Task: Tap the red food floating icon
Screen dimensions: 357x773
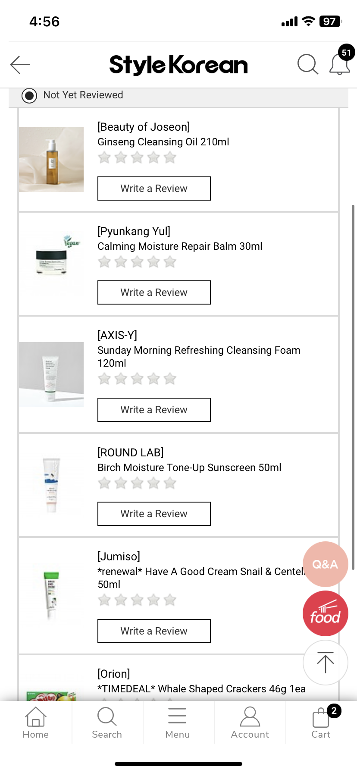Action: point(326,613)
